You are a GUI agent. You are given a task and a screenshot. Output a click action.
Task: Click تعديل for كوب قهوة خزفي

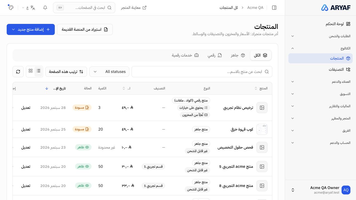click(x=26, y=129)
